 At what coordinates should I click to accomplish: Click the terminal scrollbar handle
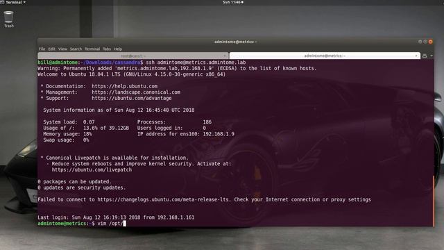click(x=433, y=201)
